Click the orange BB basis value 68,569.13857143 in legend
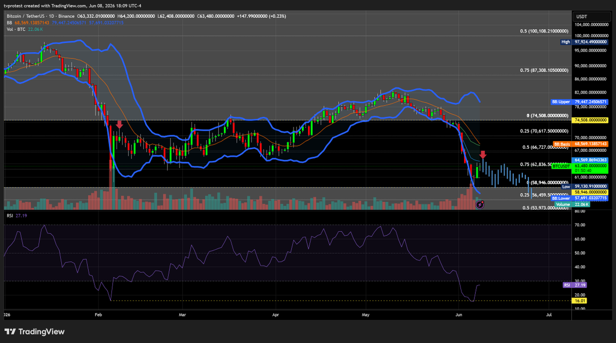The height and width of the screenshot is (343, 616). coord(31,23)
